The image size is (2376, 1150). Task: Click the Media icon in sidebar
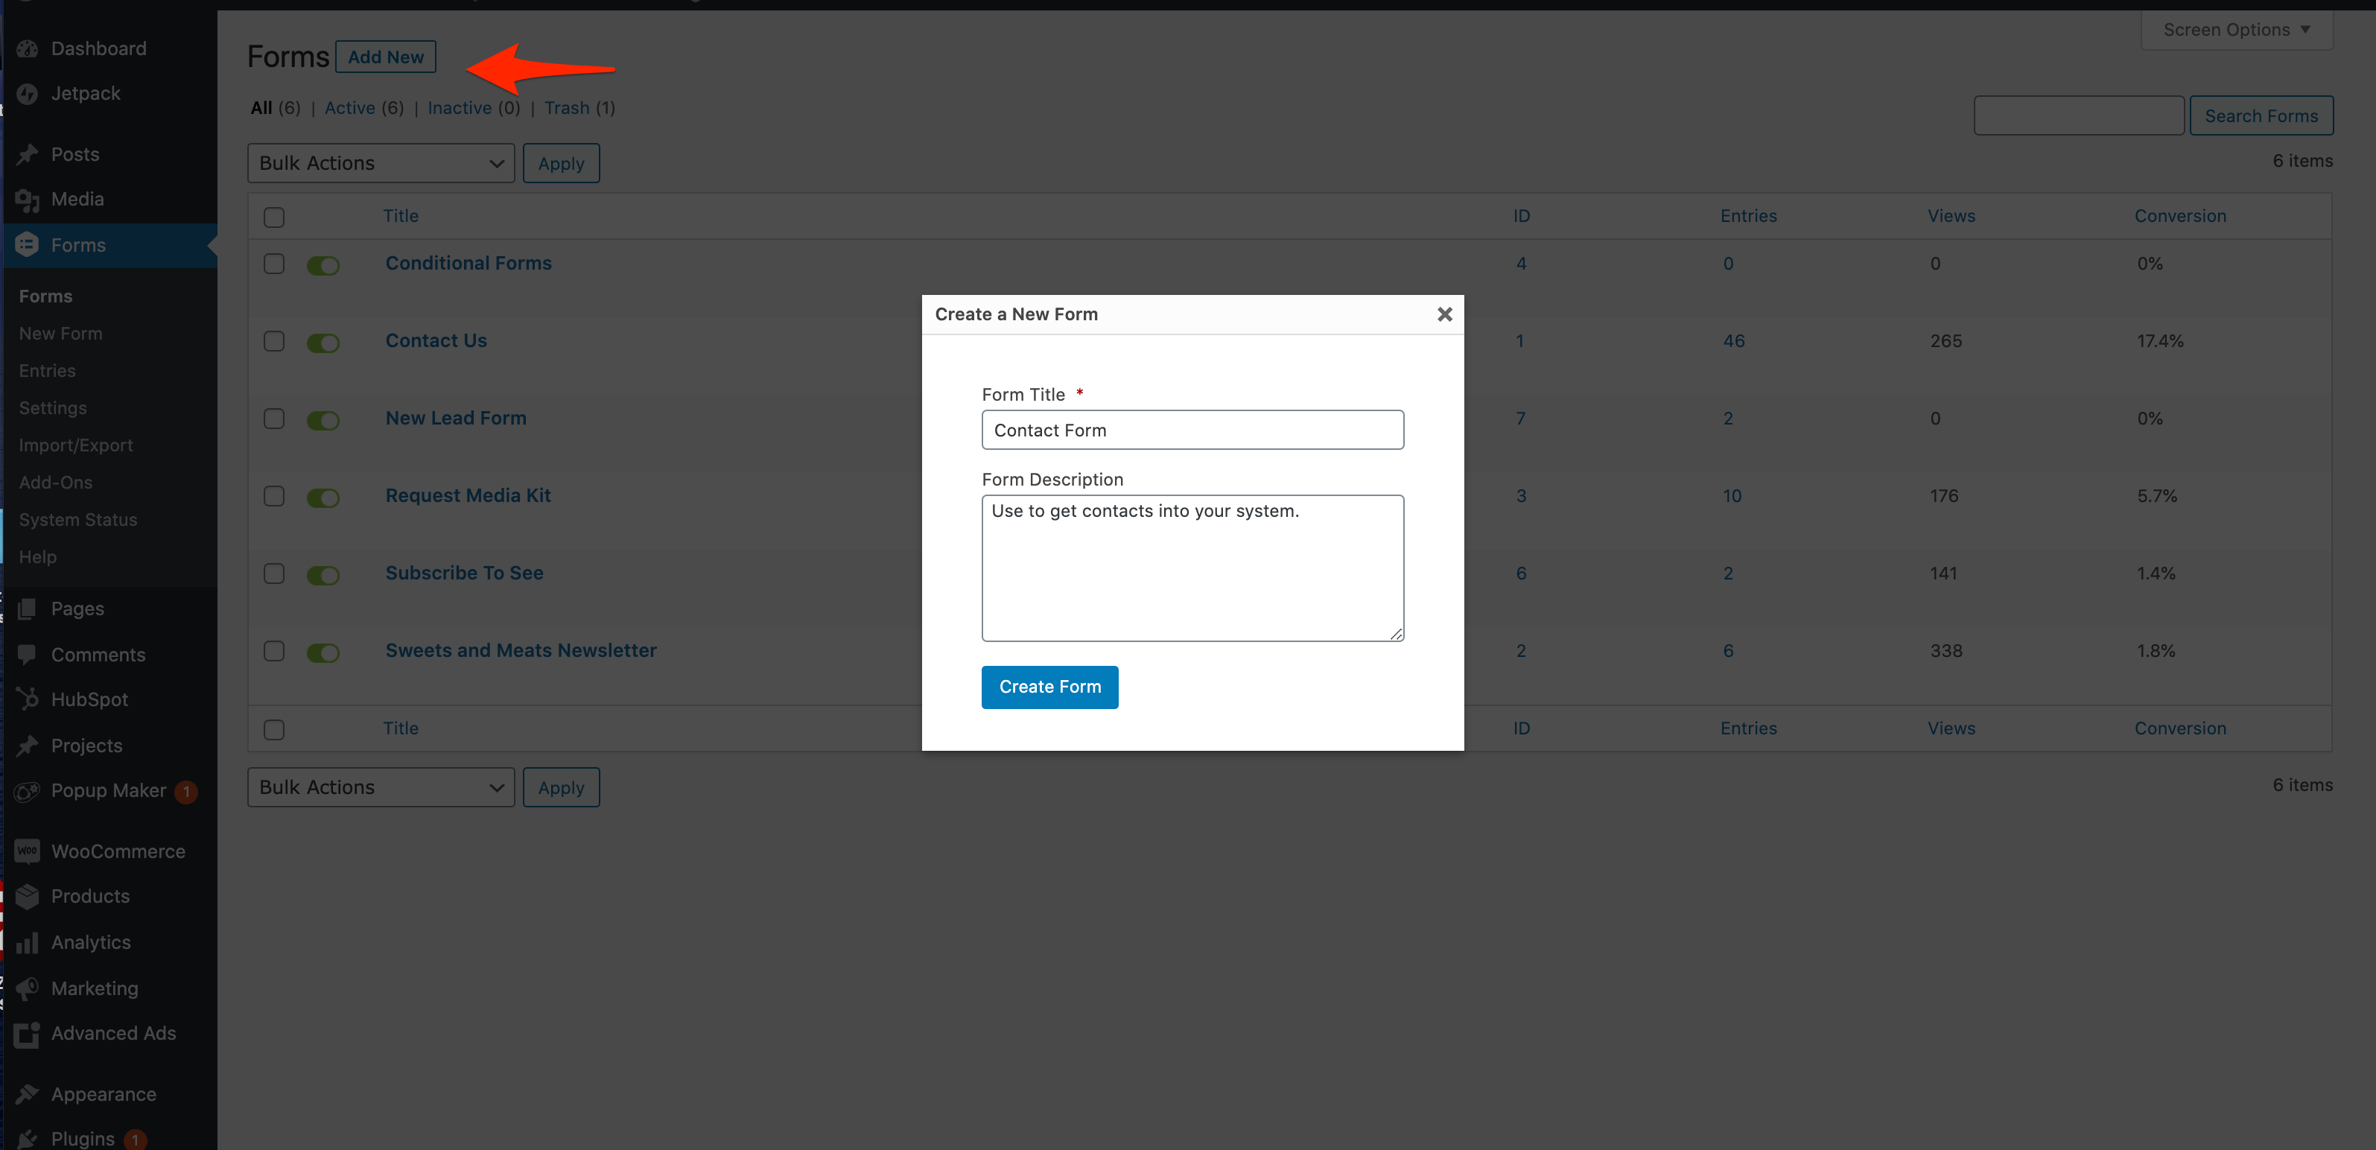coord(28,200)
